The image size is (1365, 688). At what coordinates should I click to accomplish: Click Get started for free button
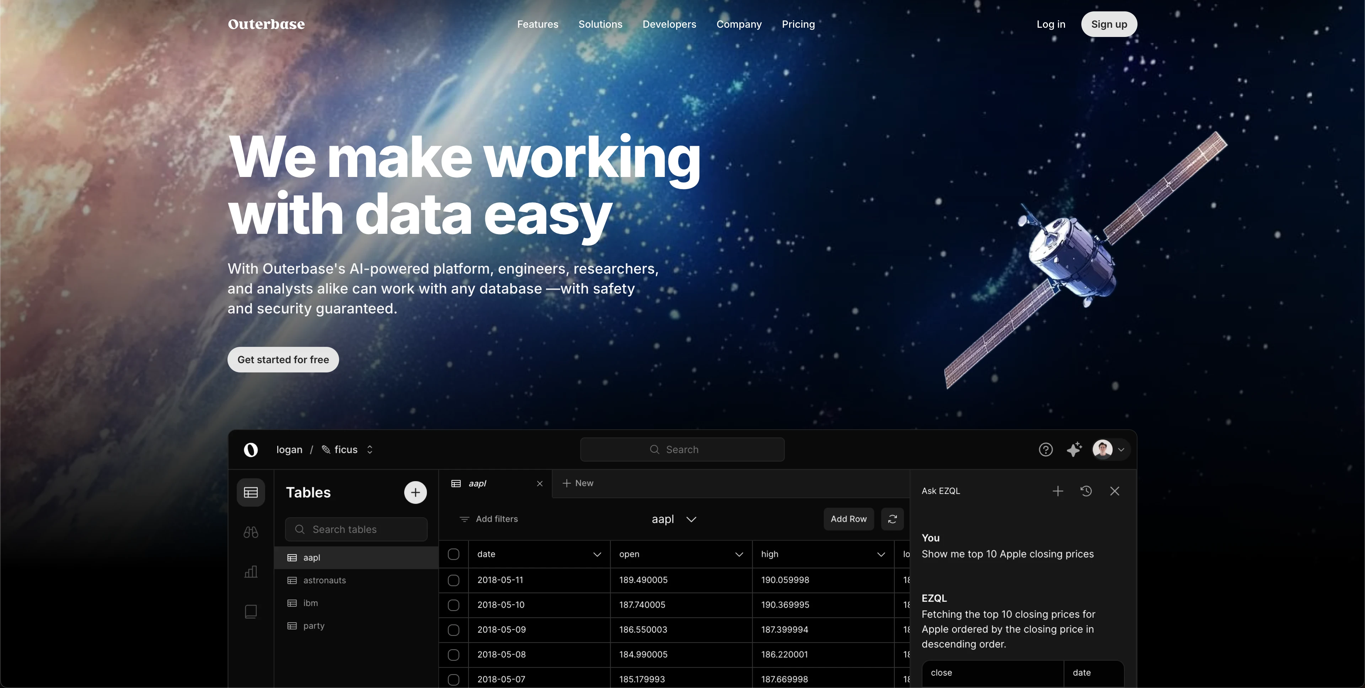[x=283, y=360]
